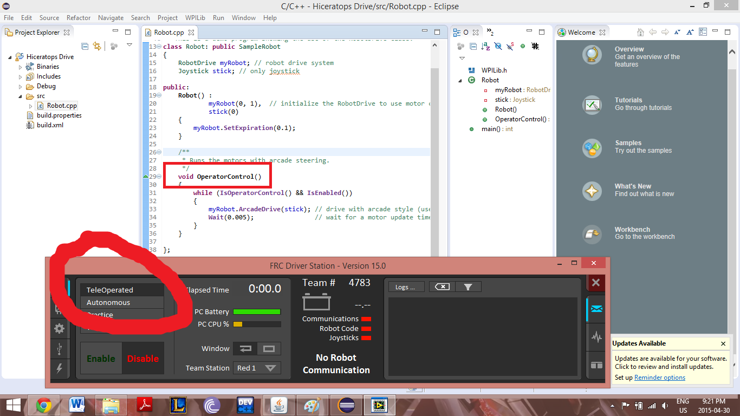
Task: Dock Driver Station window arrow button
Action: point(245,349)
